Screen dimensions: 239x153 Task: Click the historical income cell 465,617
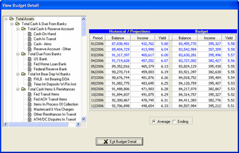[143, 55]
